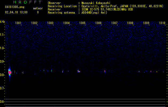The height and width of the screenshot is (107, 168).
Task: Click the 1309 time axis marker
Action: click(146, 23)
